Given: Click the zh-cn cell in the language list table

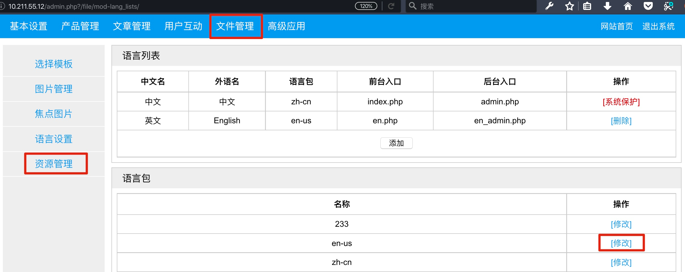Looking at the screenshot, I should (x=301, y=102).
